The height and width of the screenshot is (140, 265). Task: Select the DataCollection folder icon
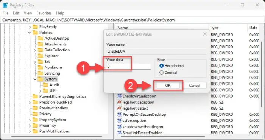tap(40, 50)
